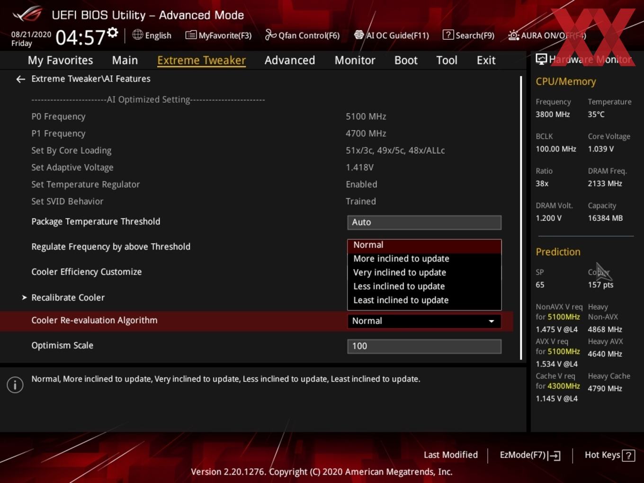Select Normal in dropdown list
644x483 pixels.
click(424, 245)
